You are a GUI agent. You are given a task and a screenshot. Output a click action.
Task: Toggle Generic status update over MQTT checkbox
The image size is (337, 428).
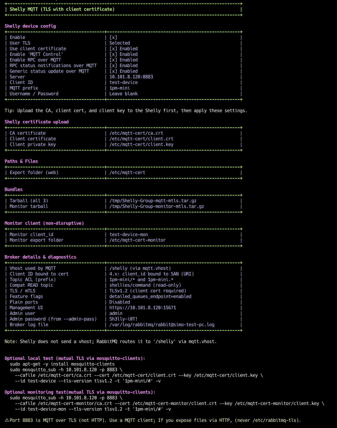click(x=113, y=71)
